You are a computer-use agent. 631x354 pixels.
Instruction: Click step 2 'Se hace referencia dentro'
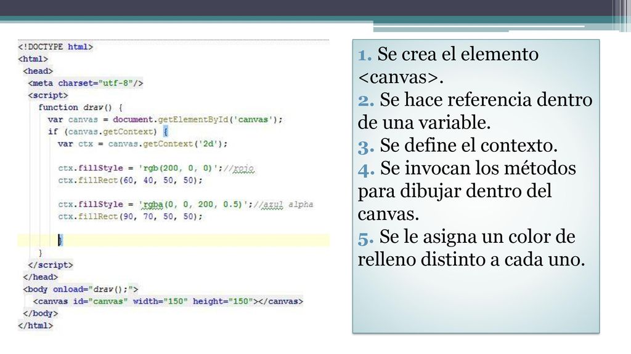click(x=475, y=111)
